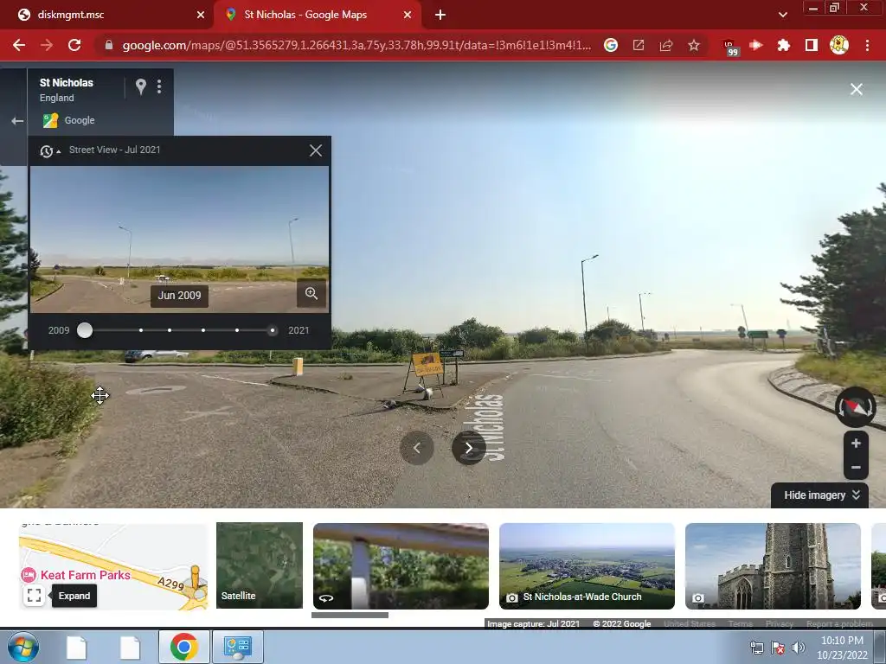Select the 2009 timeline slider handle
886x664 pixels.
pyautogui.click(x=85, y=330)
